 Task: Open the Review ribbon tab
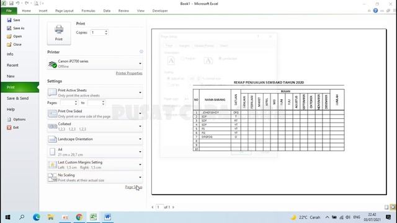tap(123, 11)
